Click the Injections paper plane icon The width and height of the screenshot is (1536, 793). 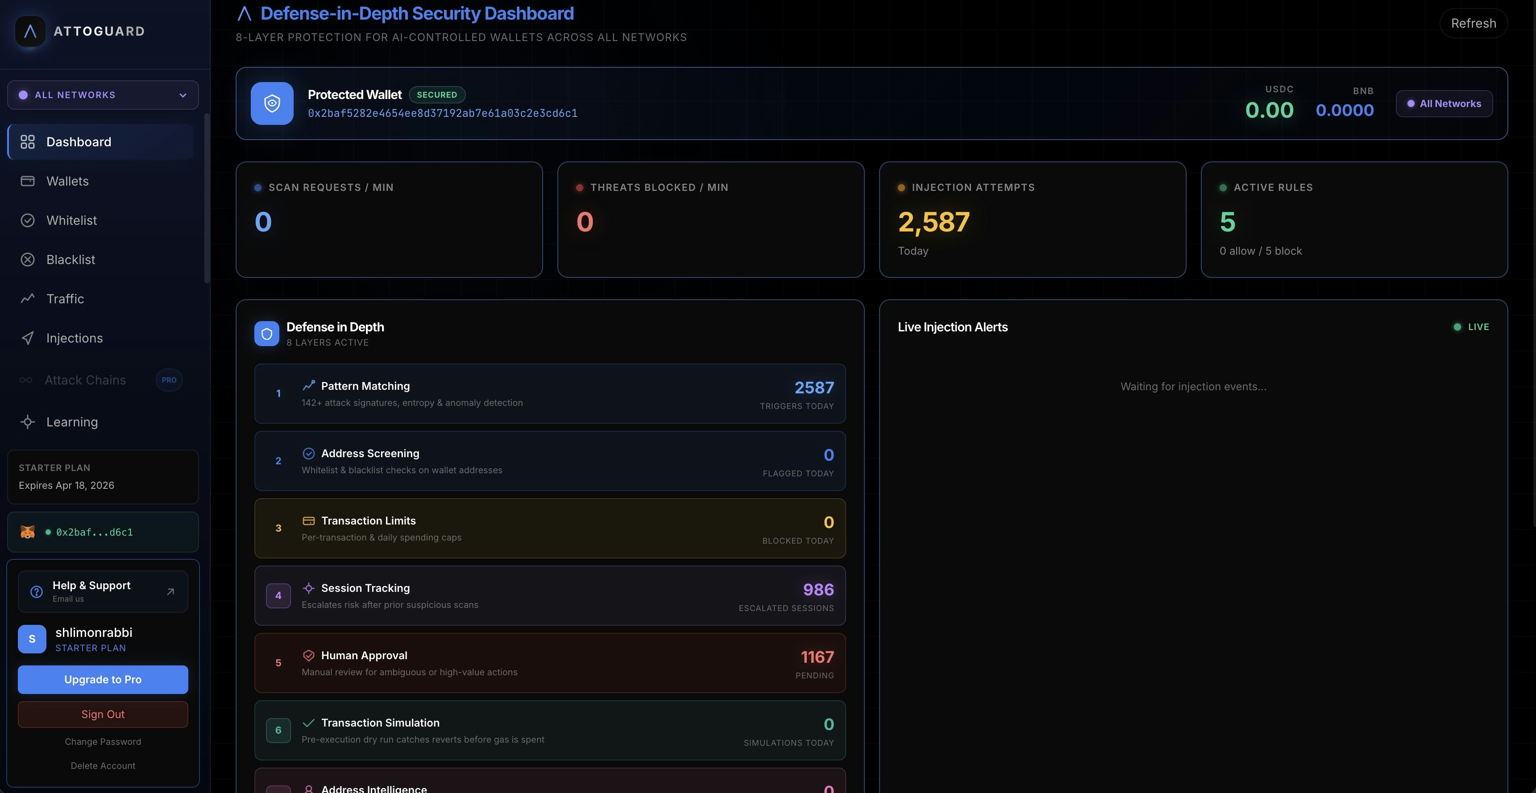(x=27, y=338)
